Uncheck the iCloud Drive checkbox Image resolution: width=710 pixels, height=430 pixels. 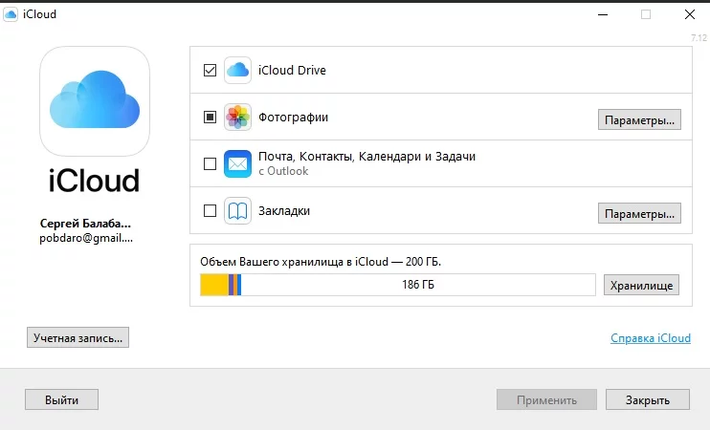point(211,71)
